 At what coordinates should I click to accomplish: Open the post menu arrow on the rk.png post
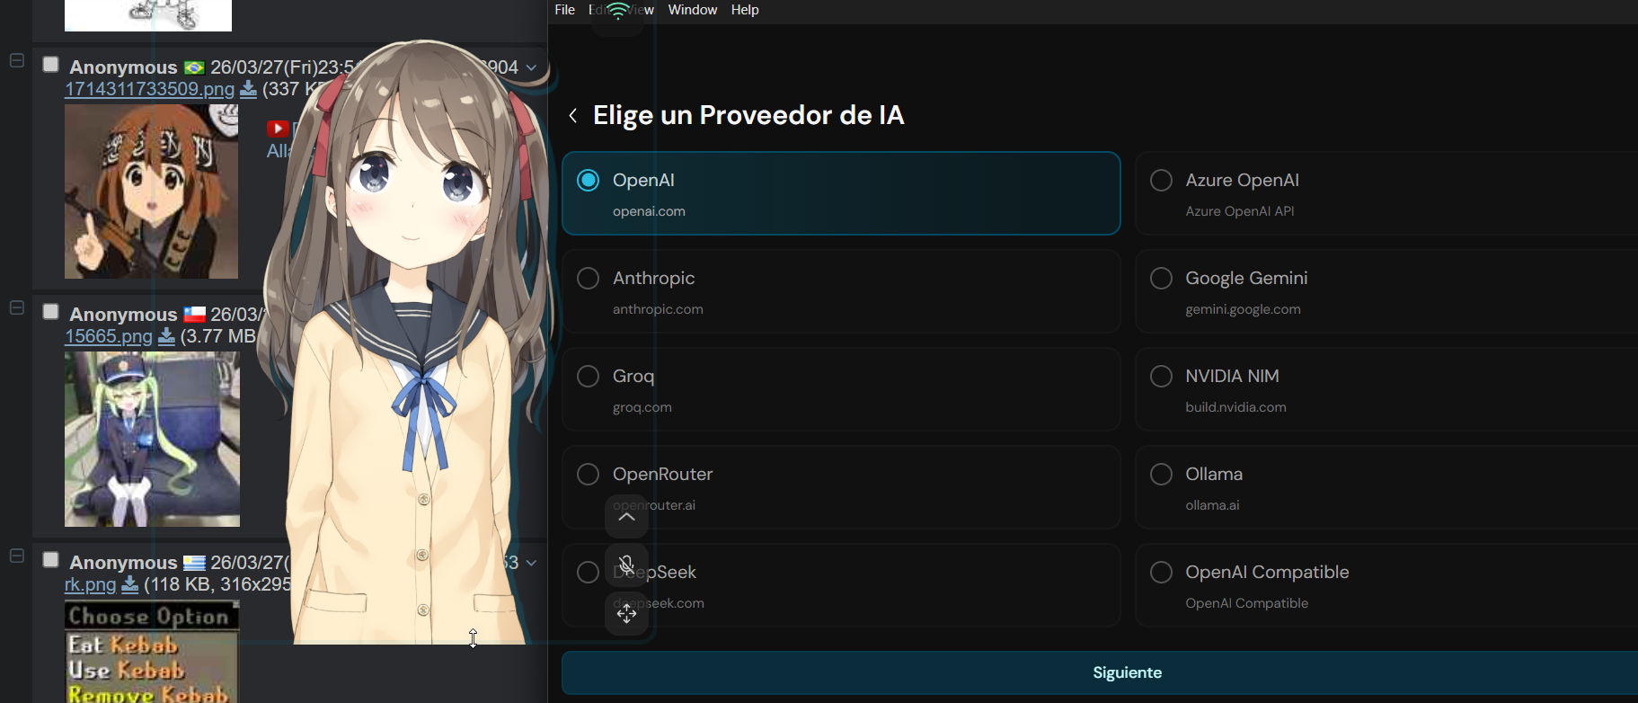pyautogui.click(x=531, y=563)
